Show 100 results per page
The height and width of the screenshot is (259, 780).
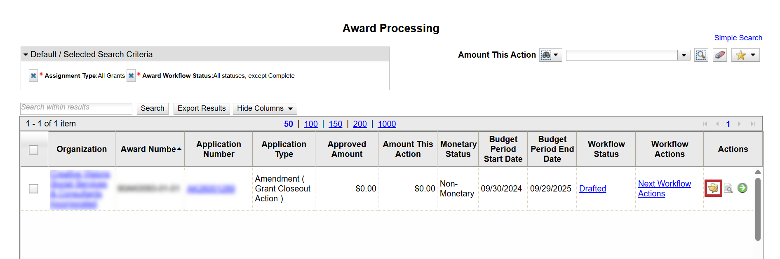coord(311,124)
